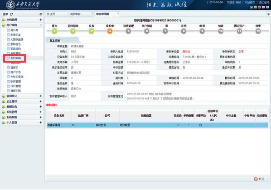The image size is (271, 190).
Task: Click the grey step 5 circle
Action: (x=128, y=31)
